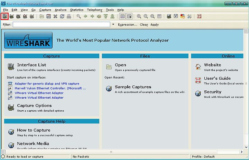Viewport: 249px width, 160px height.
Task: Toggle packet list colorizing
Action: 122,16
